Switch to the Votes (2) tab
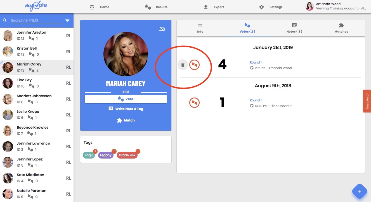371x202 pixels. (x=247, y=28)
